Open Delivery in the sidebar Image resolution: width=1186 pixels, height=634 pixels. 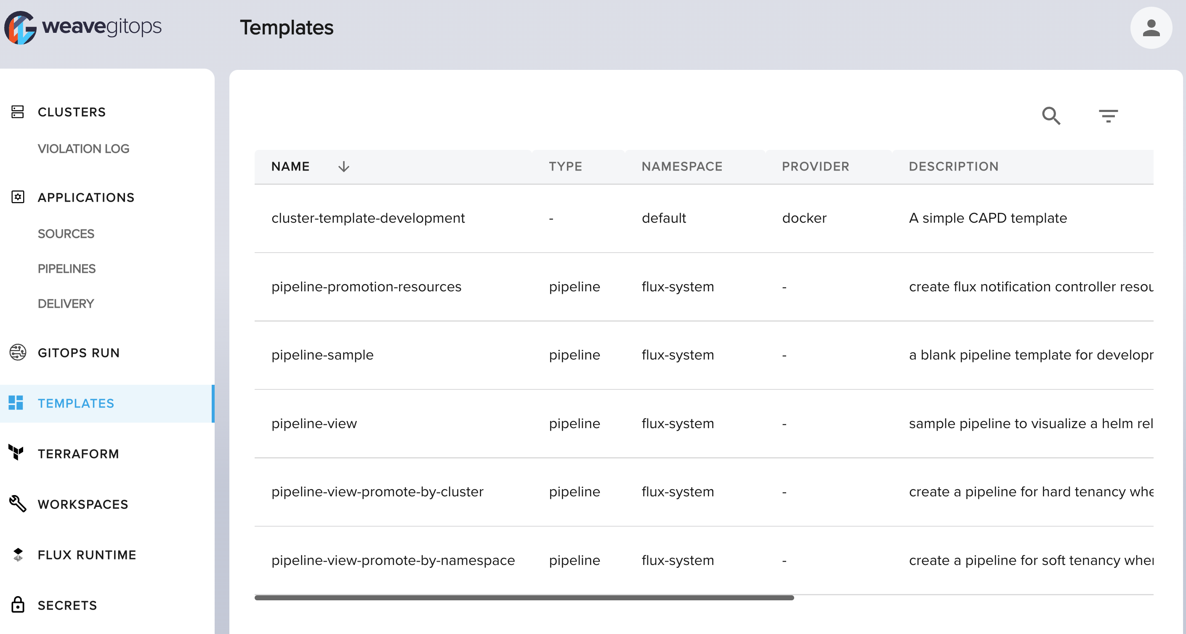click(x=66, y=304)
